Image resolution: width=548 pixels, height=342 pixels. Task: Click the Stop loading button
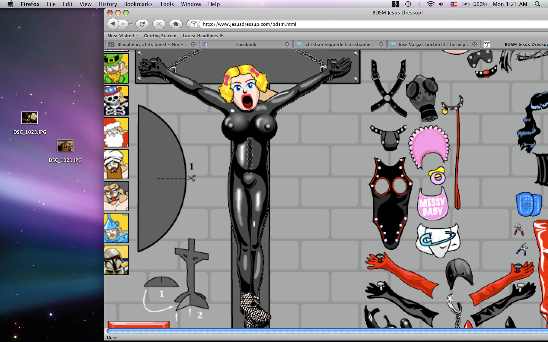tap(159, 24)
